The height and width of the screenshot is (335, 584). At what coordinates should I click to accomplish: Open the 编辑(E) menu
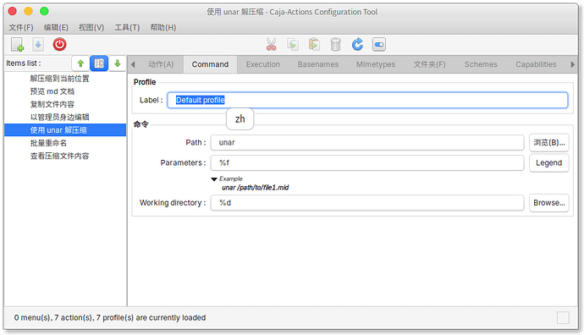point(56,28)
